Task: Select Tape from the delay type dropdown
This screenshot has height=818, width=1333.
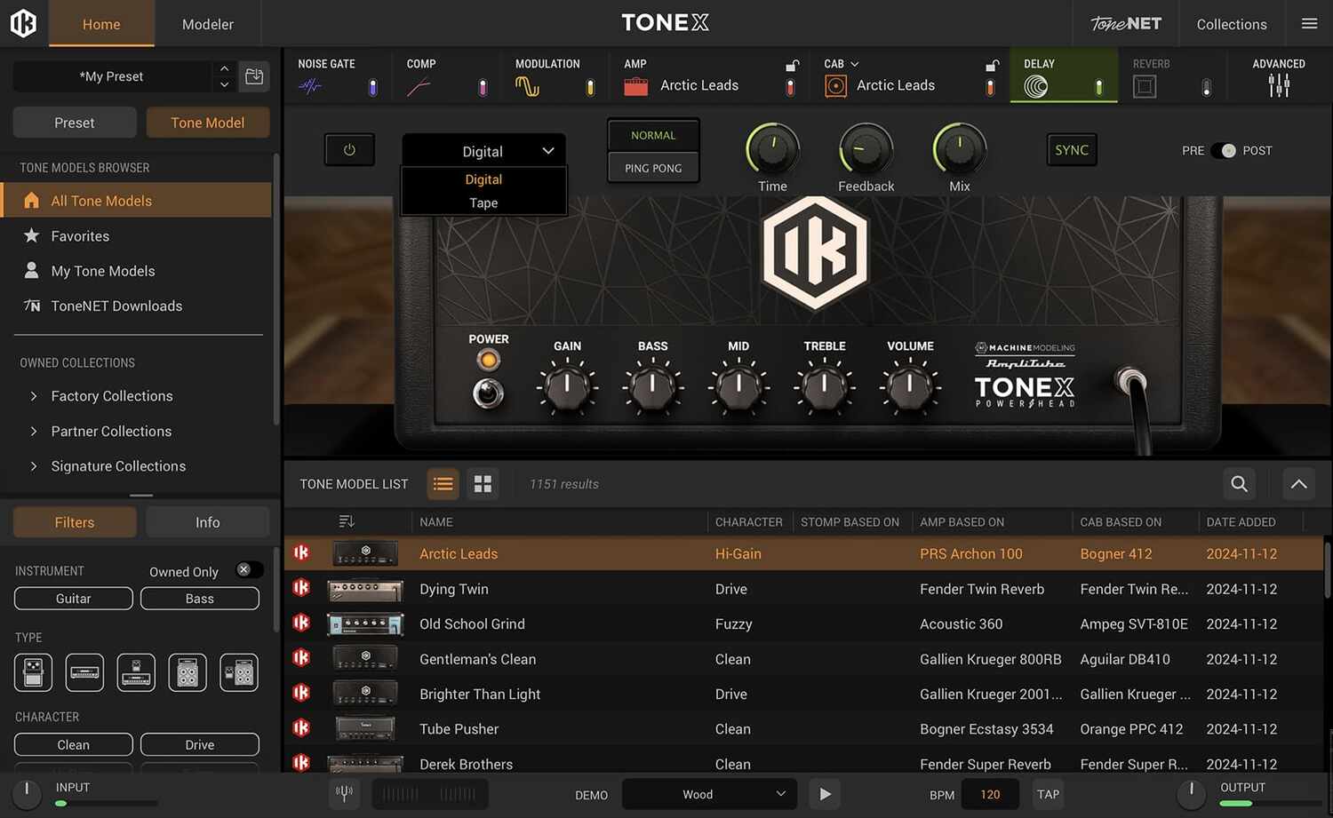Action: (483, 203)
